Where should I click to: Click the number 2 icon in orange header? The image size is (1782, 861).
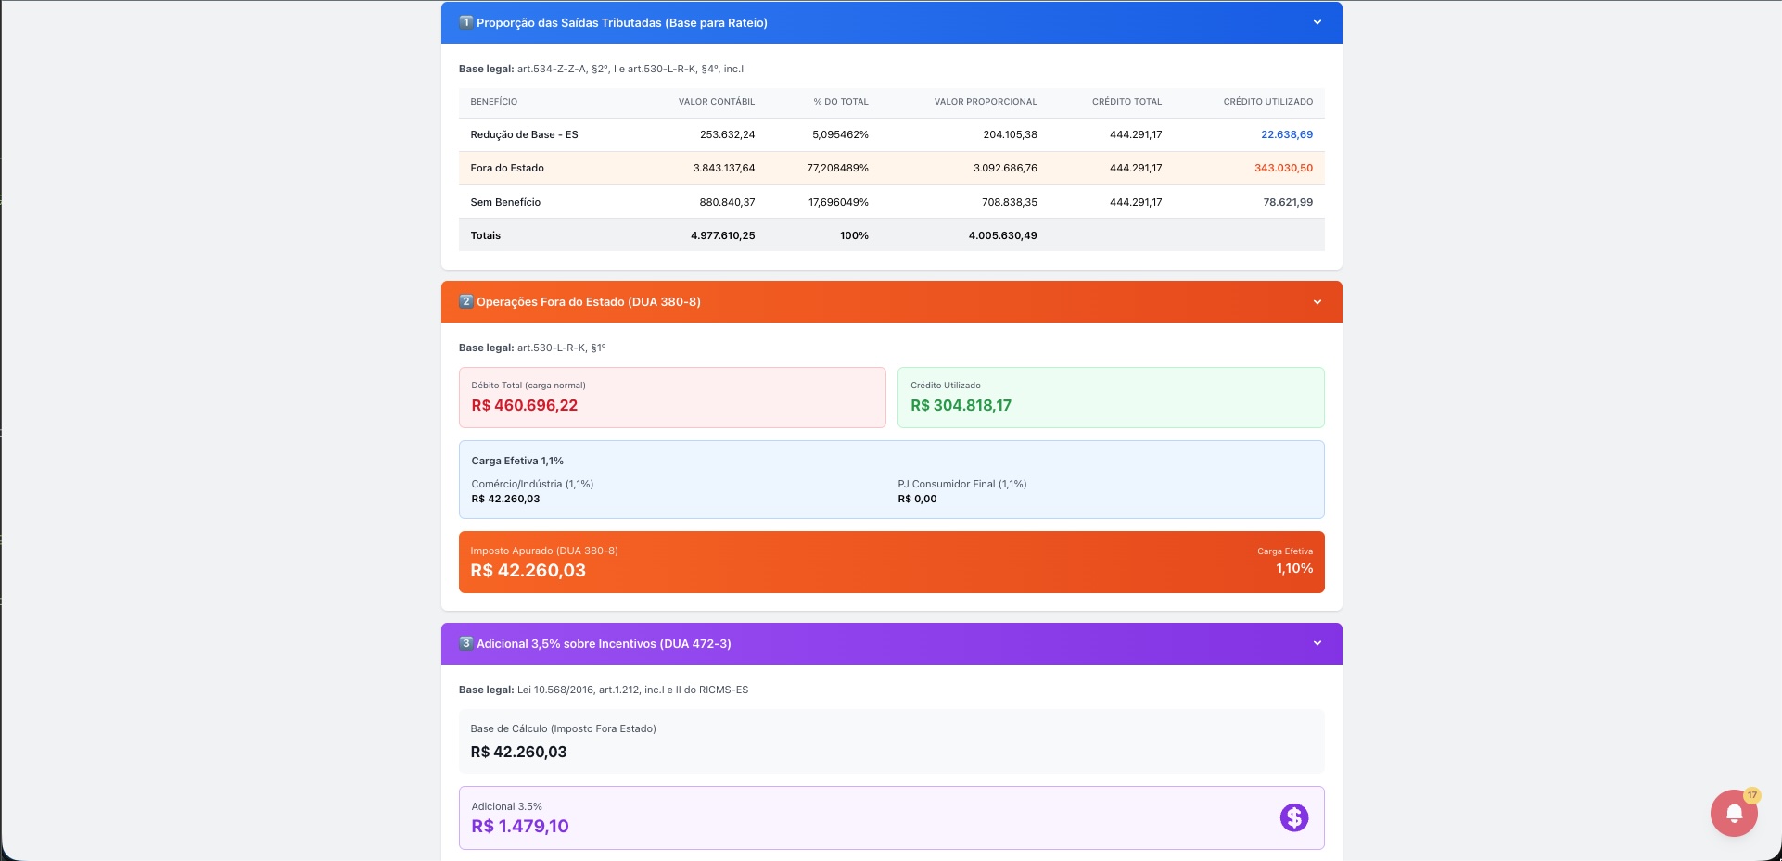[466, 301]
